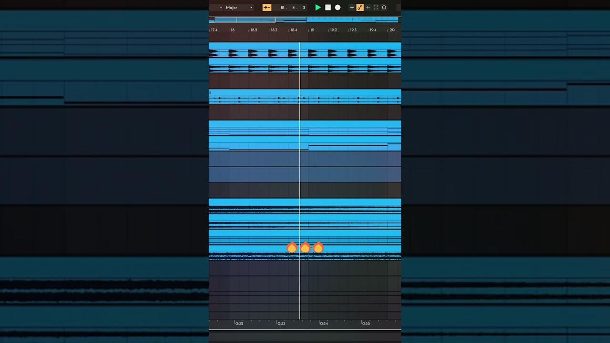
Task: Click the Capture MIDI bracket icon
Action: 376,8
